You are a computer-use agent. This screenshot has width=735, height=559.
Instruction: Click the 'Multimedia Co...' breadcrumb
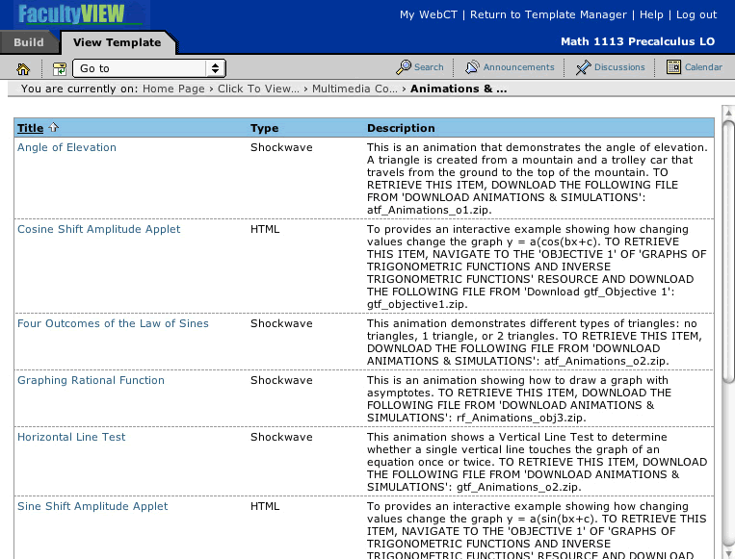click(354, 89)
